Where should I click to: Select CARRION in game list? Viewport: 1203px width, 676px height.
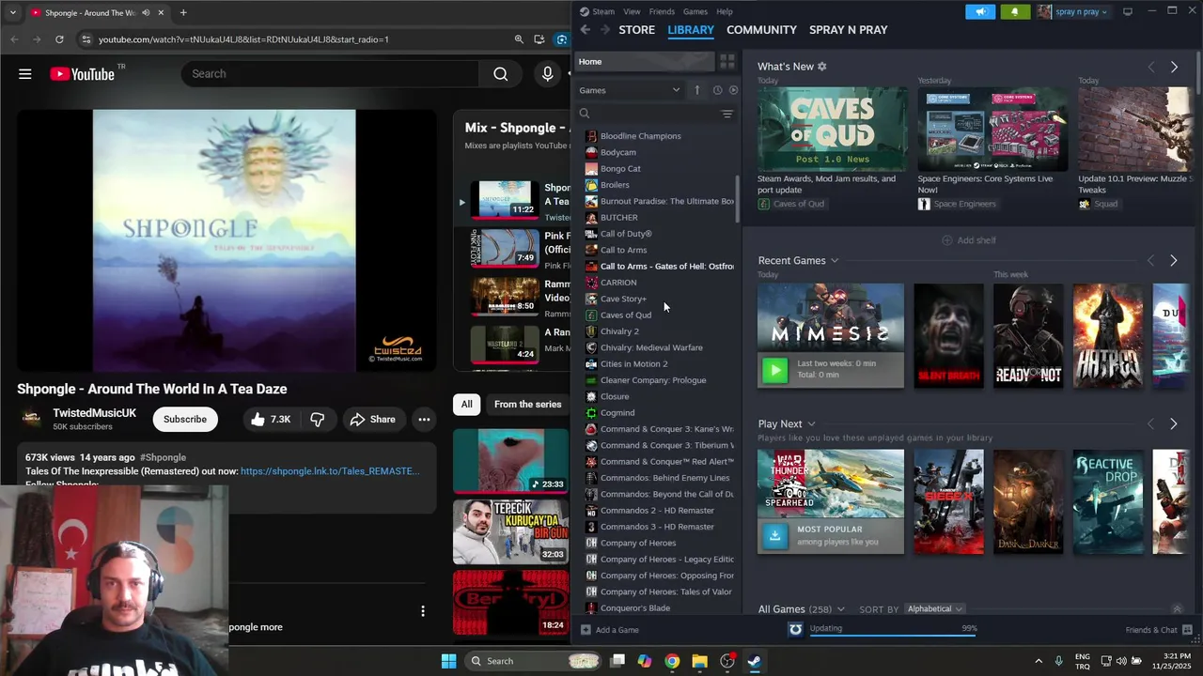coord(617,283)
